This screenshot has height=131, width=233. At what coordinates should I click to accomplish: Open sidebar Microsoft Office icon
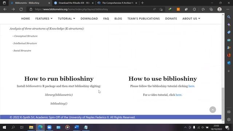pyautogui.click(x=229, y=55)
